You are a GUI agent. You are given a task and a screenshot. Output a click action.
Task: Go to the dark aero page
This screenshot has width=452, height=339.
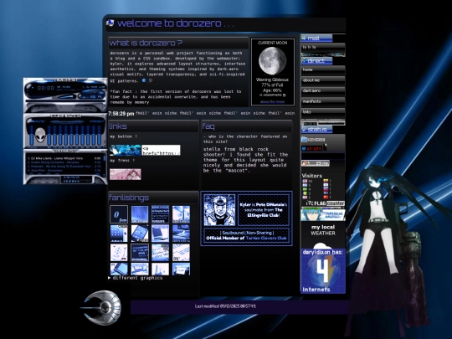[x=323, y=91]
